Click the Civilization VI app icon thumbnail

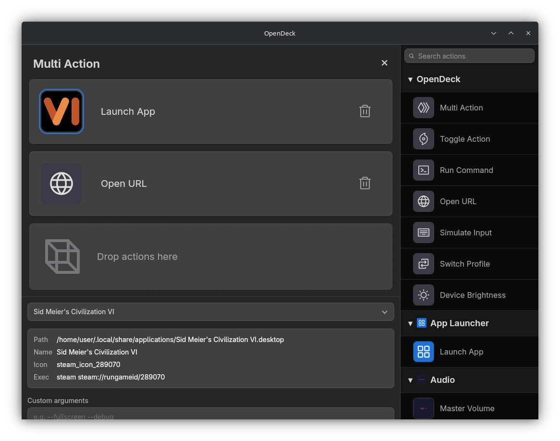tap(61, 111)
